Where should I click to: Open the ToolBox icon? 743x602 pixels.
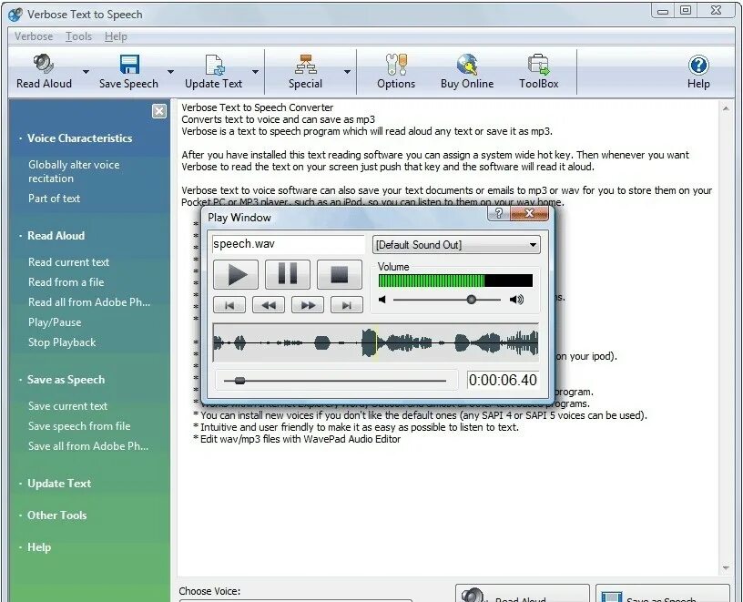538,65
